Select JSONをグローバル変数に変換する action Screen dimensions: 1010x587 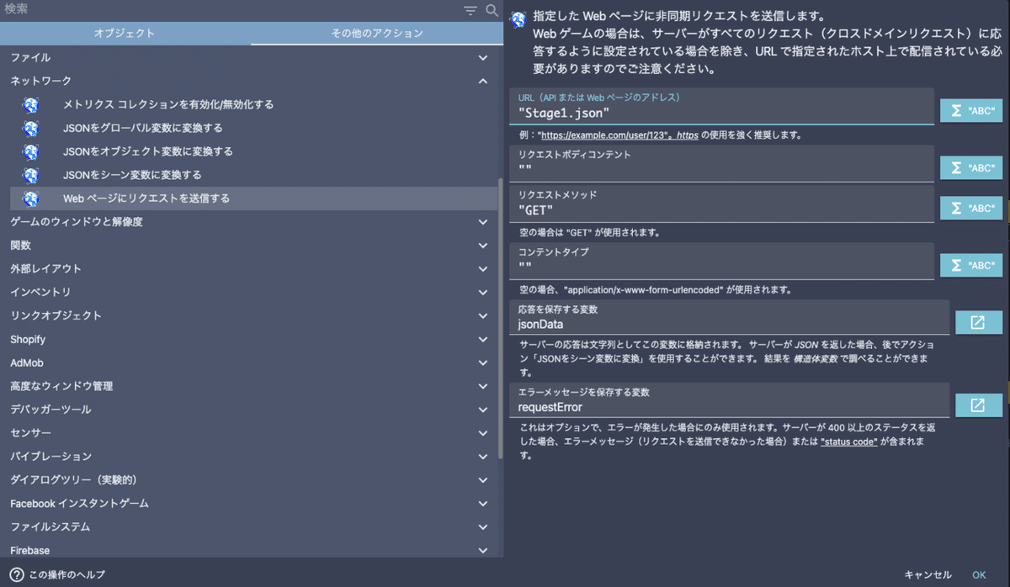pos(253,129)
